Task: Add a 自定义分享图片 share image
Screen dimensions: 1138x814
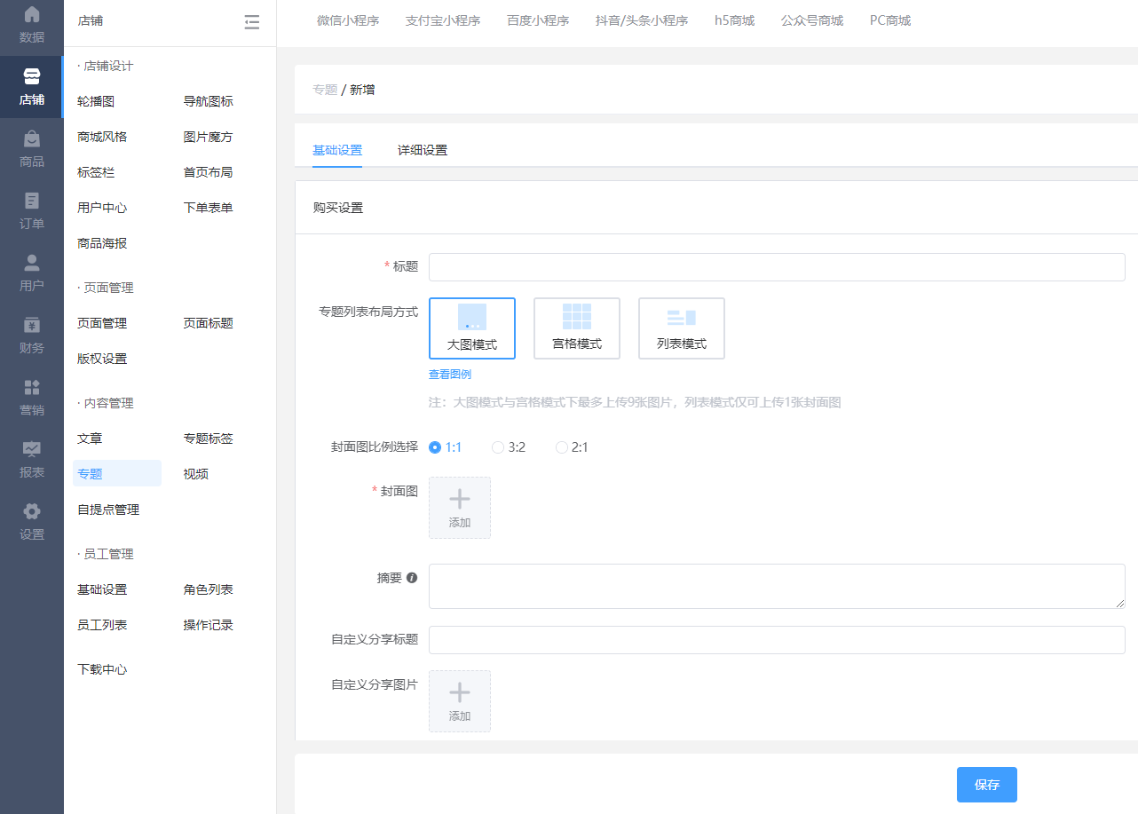Action: pyautogui.click(x=460, y=701)
